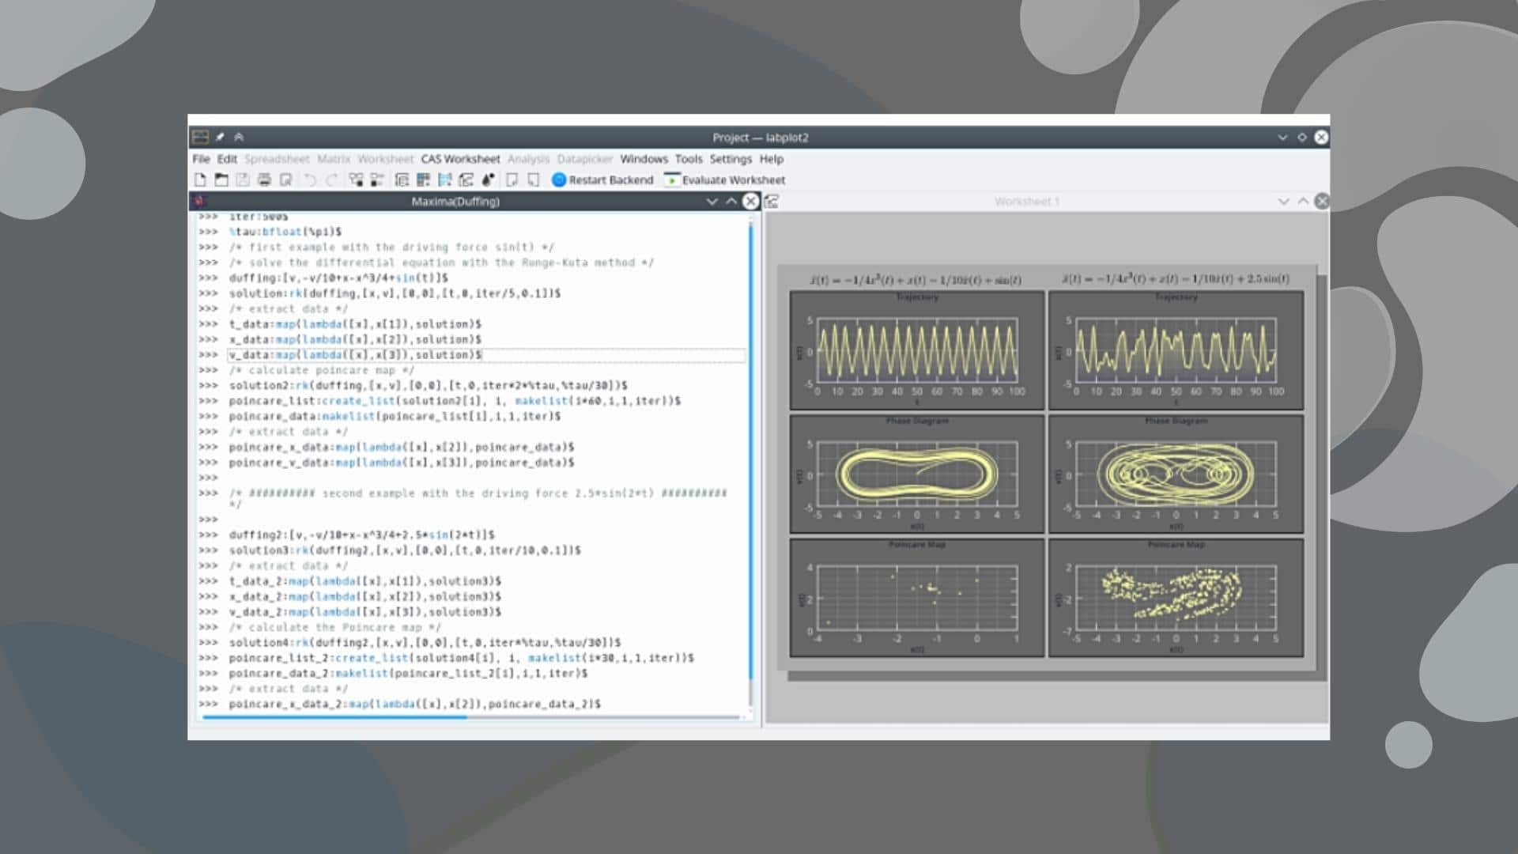Click the New Folder tree icon

[x=356, y=180]
